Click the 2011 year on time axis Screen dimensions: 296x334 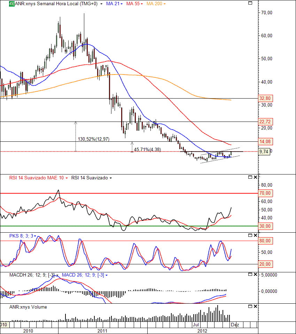(102, 331)
